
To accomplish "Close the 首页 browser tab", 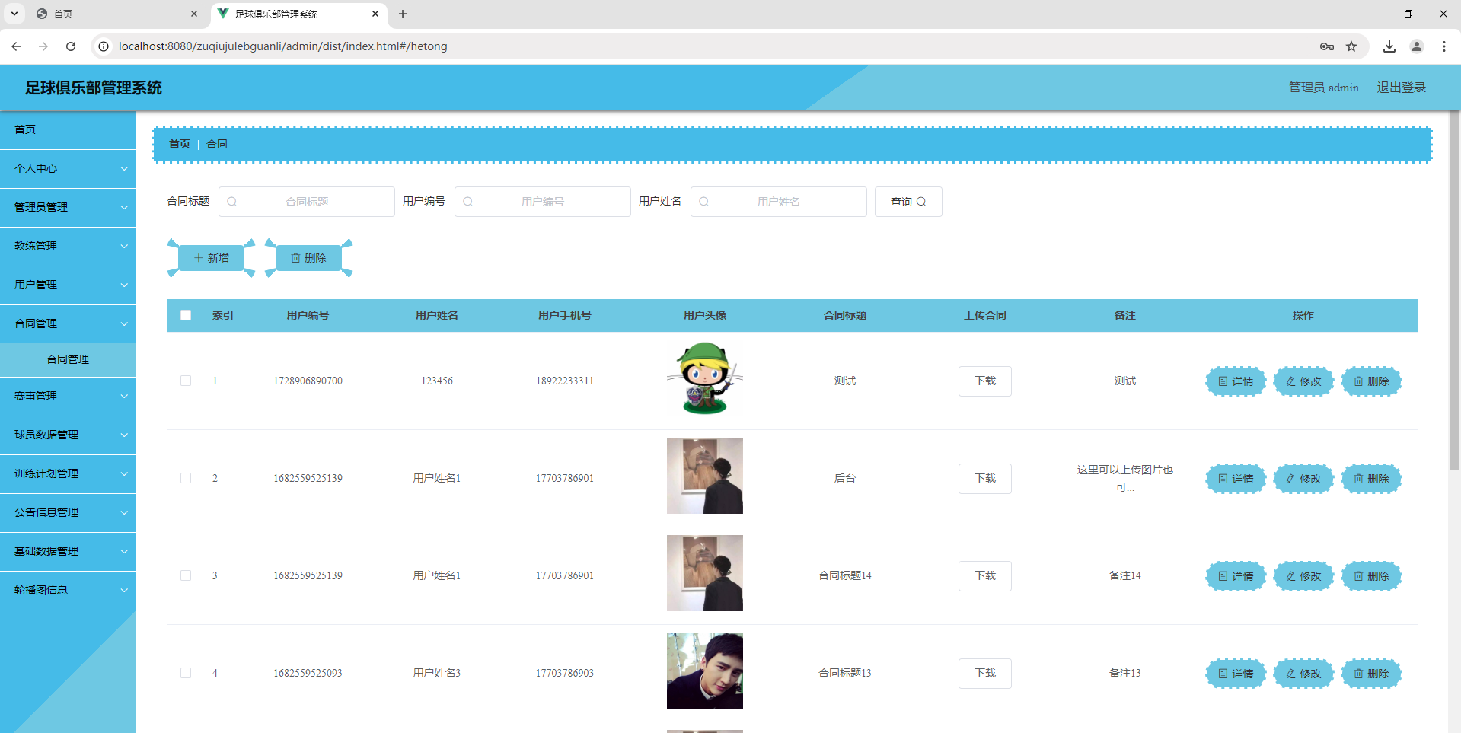I will coord(194,14).
